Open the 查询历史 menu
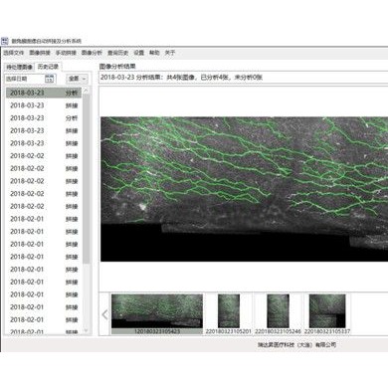This screenshot has width=388, height=388. point(117,53)
